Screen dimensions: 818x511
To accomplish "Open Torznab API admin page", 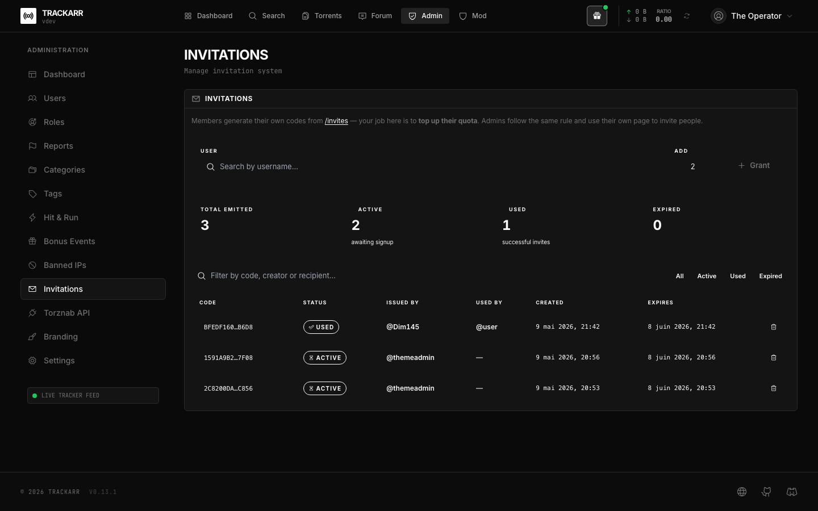I will [93, 313].
